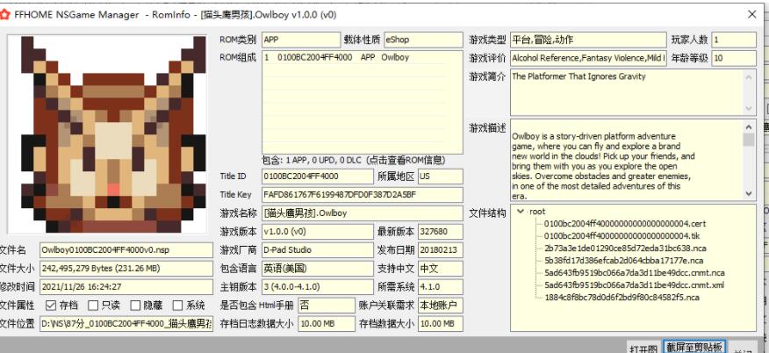
Task: Click the 点击查看ROM信息 text under the ROM list
Action: pos(406,161)
